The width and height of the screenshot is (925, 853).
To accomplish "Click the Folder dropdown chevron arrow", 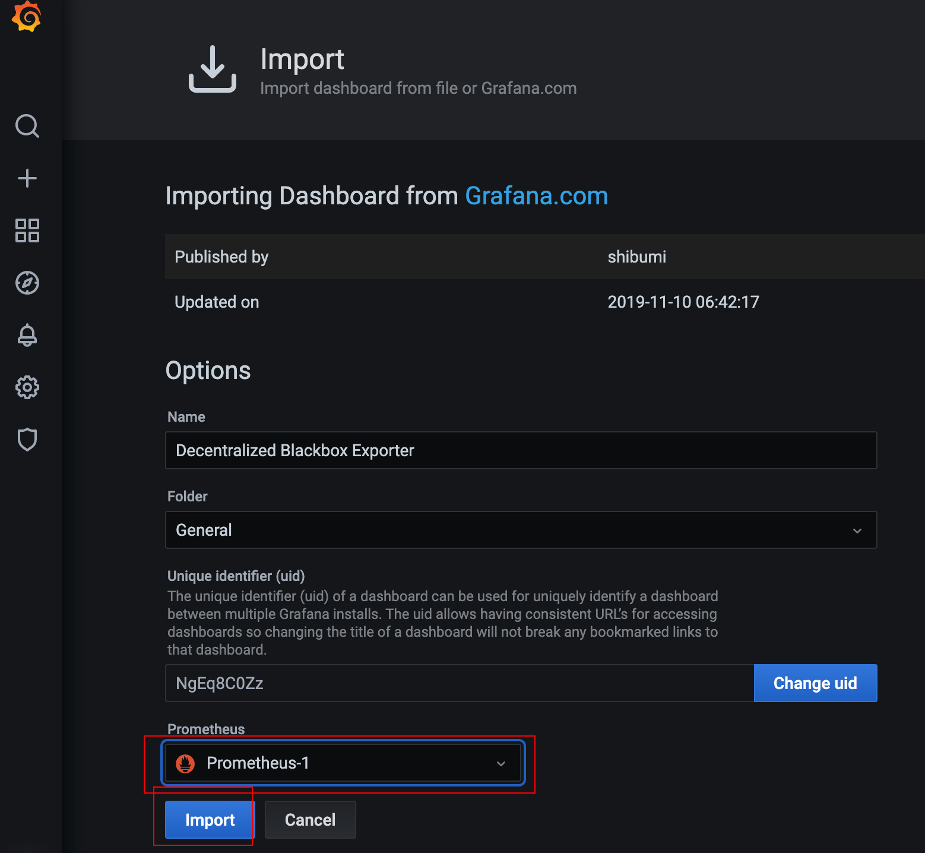I will pyautogui.click(x=857, y=531).
